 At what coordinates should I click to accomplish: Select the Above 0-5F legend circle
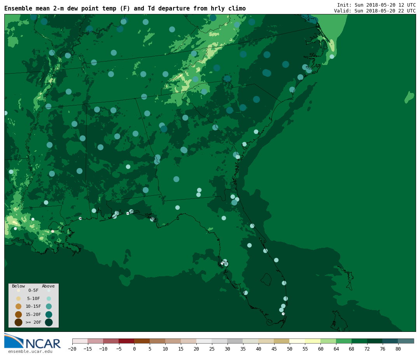pyautogui.click(x=49, y=290)
